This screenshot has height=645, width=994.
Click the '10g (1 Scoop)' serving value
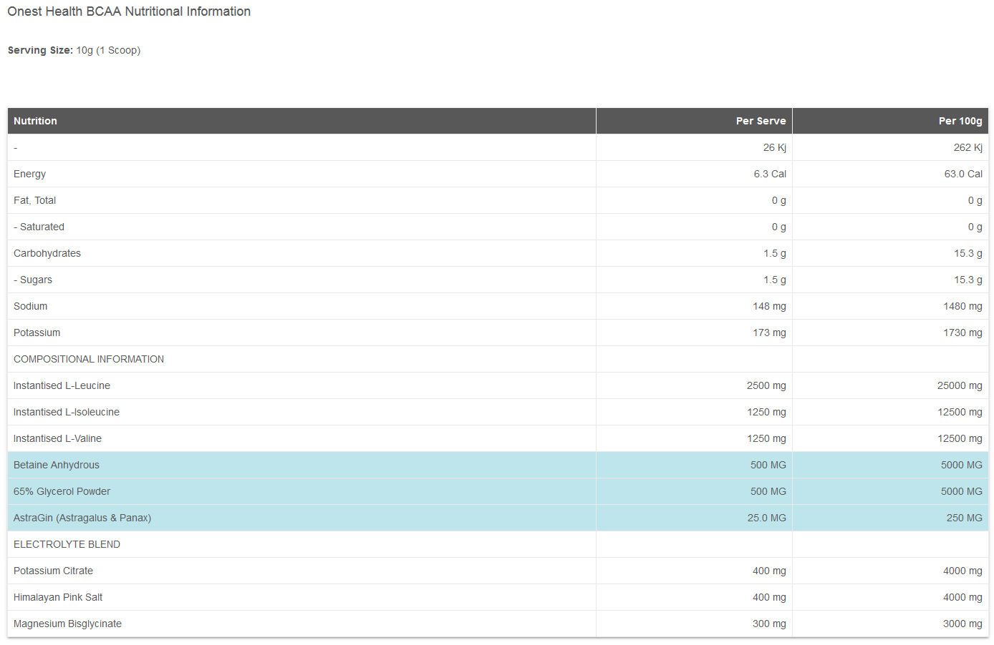click(108, 50)
